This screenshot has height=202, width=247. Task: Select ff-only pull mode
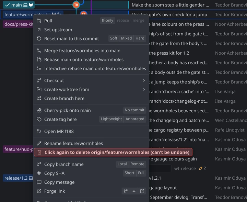point(107,21)
